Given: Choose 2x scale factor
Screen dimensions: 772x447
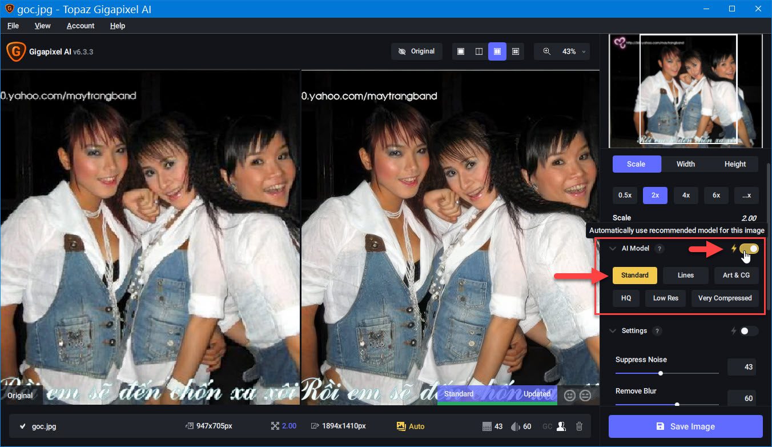Looking at the screenshot, I should click(656, 195).
